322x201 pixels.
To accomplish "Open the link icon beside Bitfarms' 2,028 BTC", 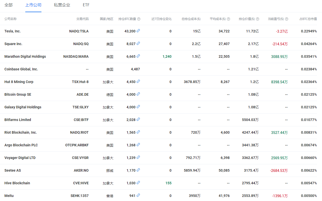I will 138,119.
